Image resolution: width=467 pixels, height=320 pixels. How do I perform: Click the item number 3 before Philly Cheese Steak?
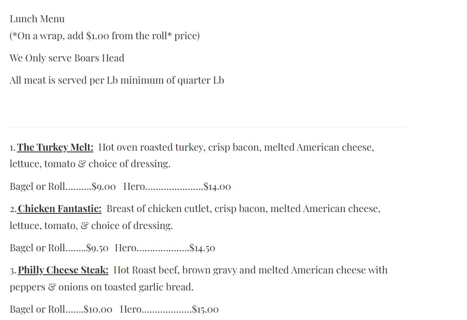coord(13,270)
